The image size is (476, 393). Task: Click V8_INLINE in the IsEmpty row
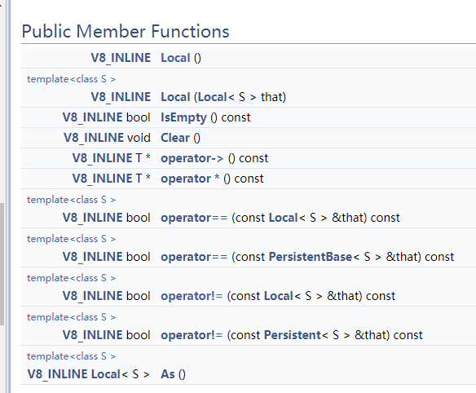click(x=93, y=117)
